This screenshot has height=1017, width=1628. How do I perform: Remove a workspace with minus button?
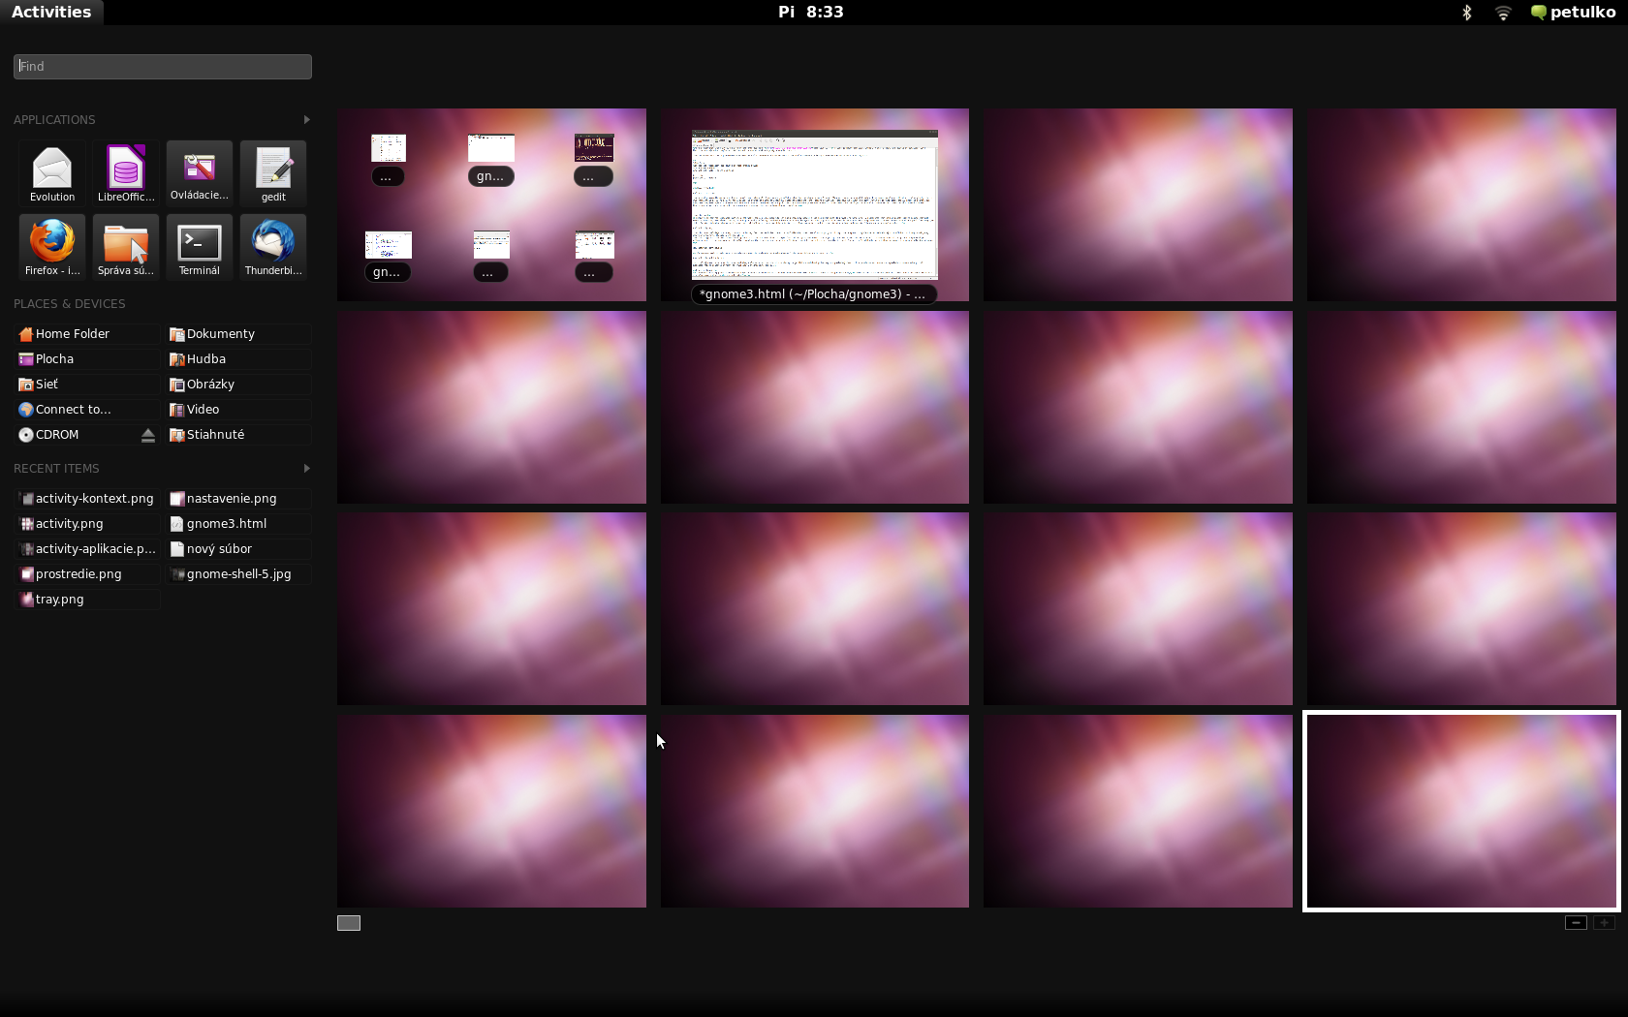click(1576, 923)
